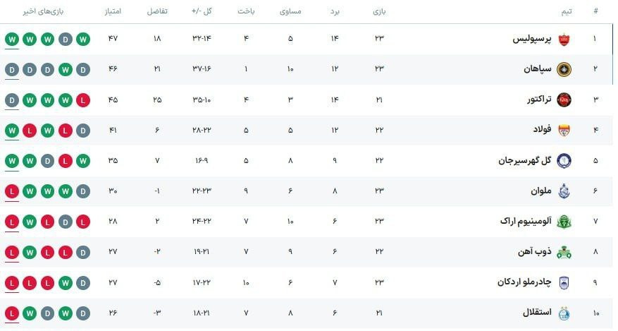Viewport: 618px width, 331px height.
Task: Click the Chadormalu Ardakan team logo
Action: coord(564,282)
